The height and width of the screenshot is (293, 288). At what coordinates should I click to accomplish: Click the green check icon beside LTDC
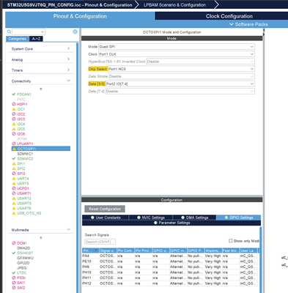(x=14, y=272)
